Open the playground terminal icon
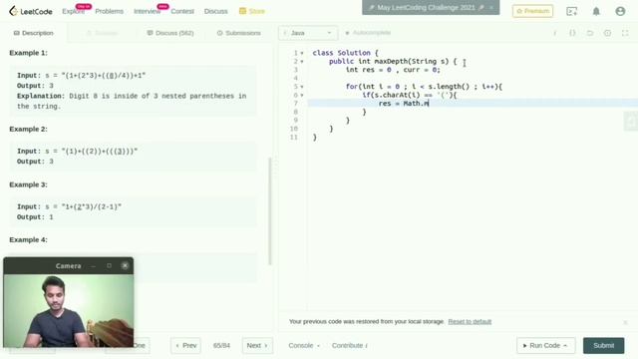 coord(571,11)
